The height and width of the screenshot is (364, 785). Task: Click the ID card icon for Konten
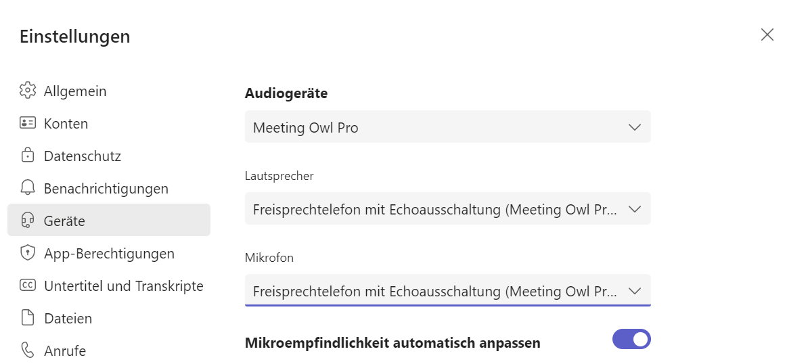(x=27, y=123)
